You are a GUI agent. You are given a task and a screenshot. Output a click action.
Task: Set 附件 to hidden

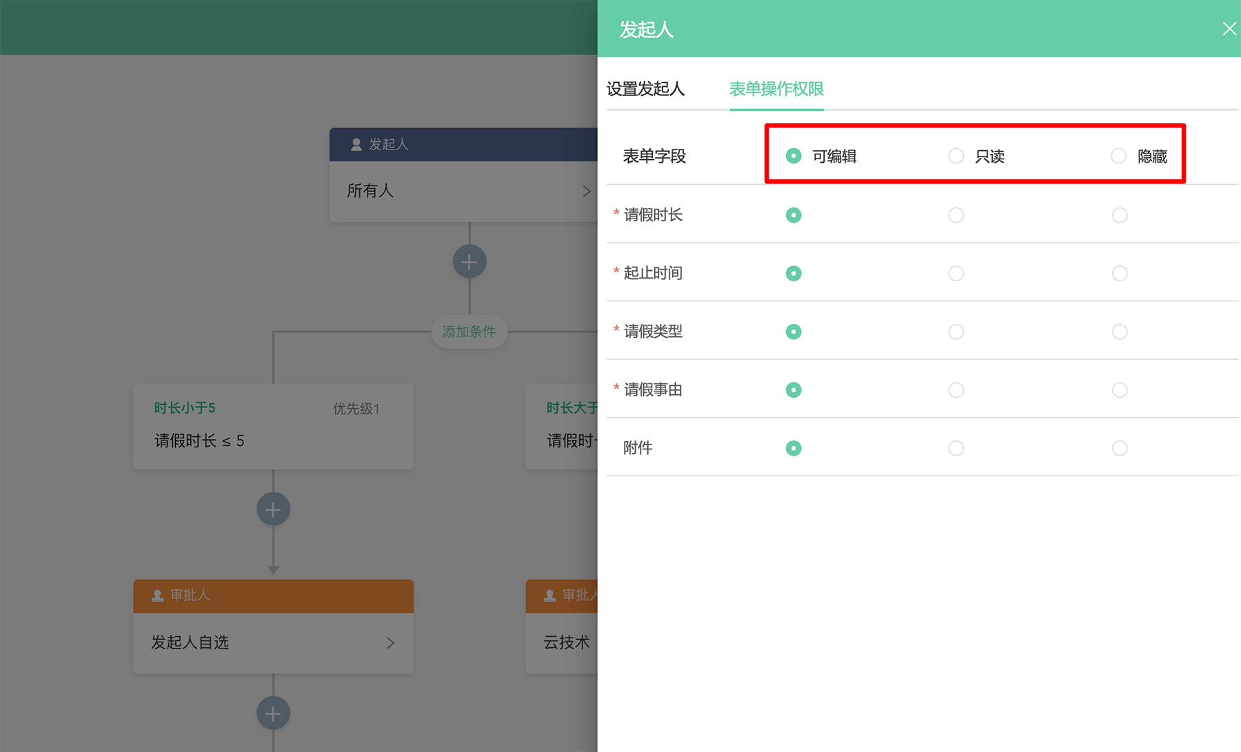pos(1120,448)
